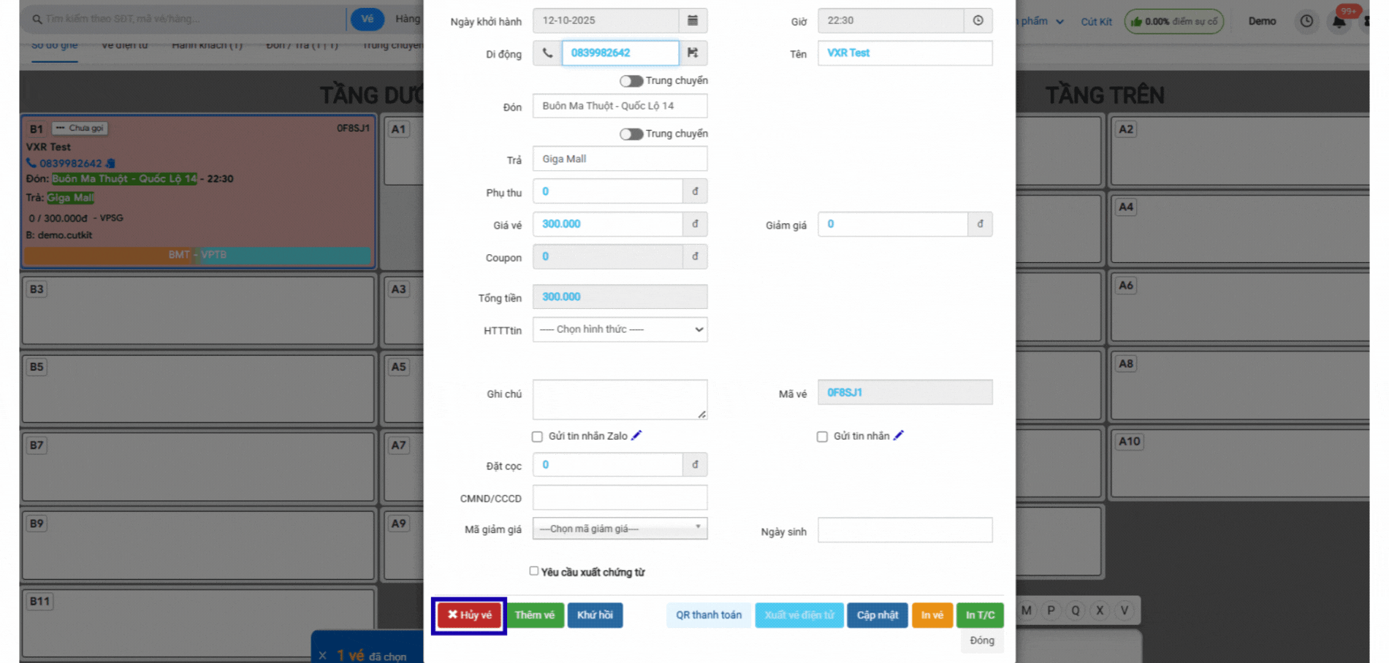Viewport: 1389px width, 663px height.
Task: Click the clock icon beside the Giờ field
Action: click(x=978, y=20)
